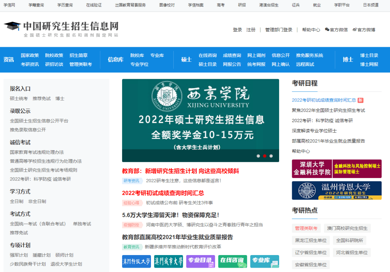Open 博士网报 in the blue nav
Screen dimensions: 390x272
369,64
